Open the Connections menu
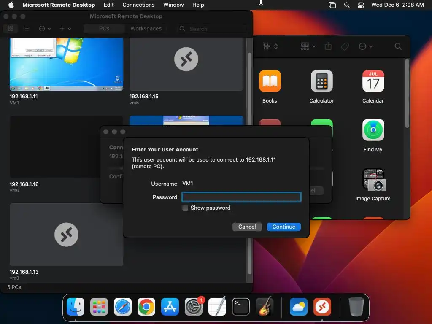Screen dimensions: 432x324 click(138, 5)
